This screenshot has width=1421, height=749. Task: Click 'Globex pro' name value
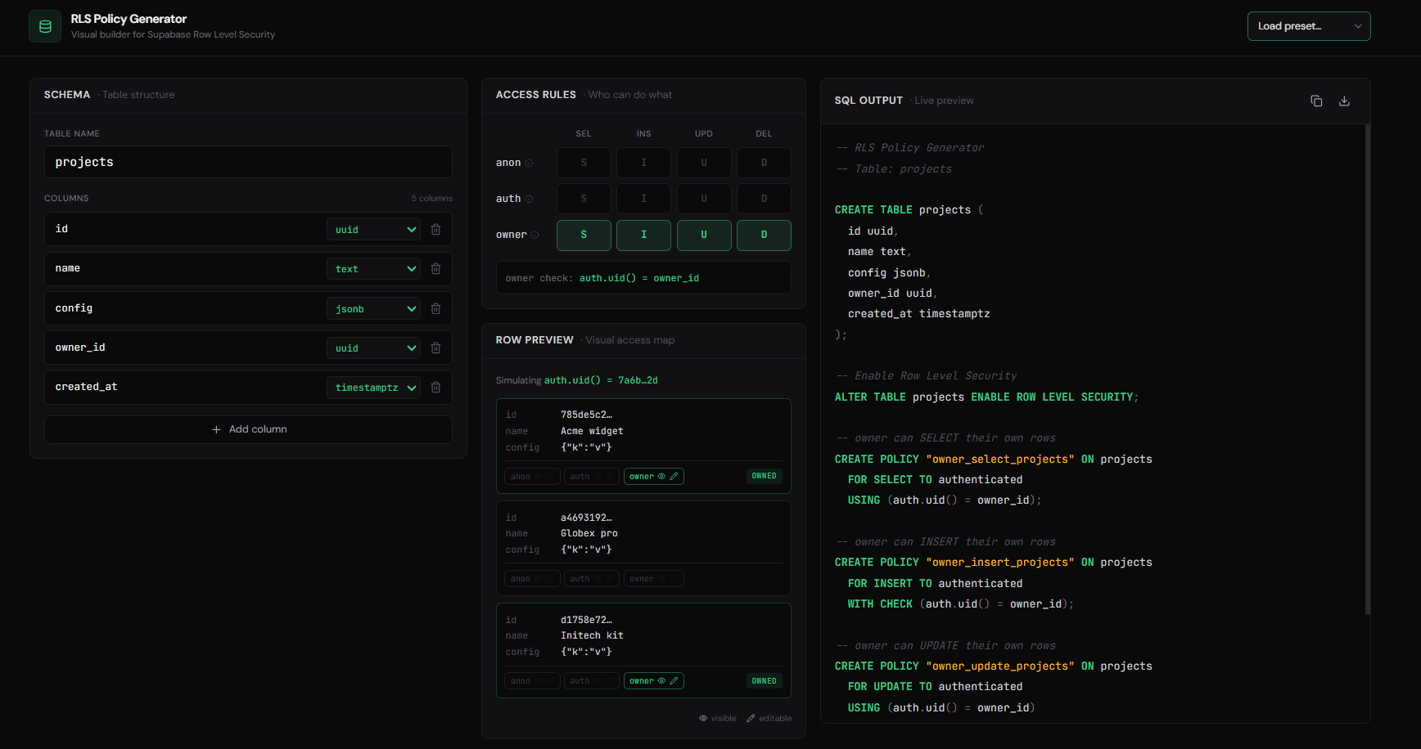(x=589, y=533)
